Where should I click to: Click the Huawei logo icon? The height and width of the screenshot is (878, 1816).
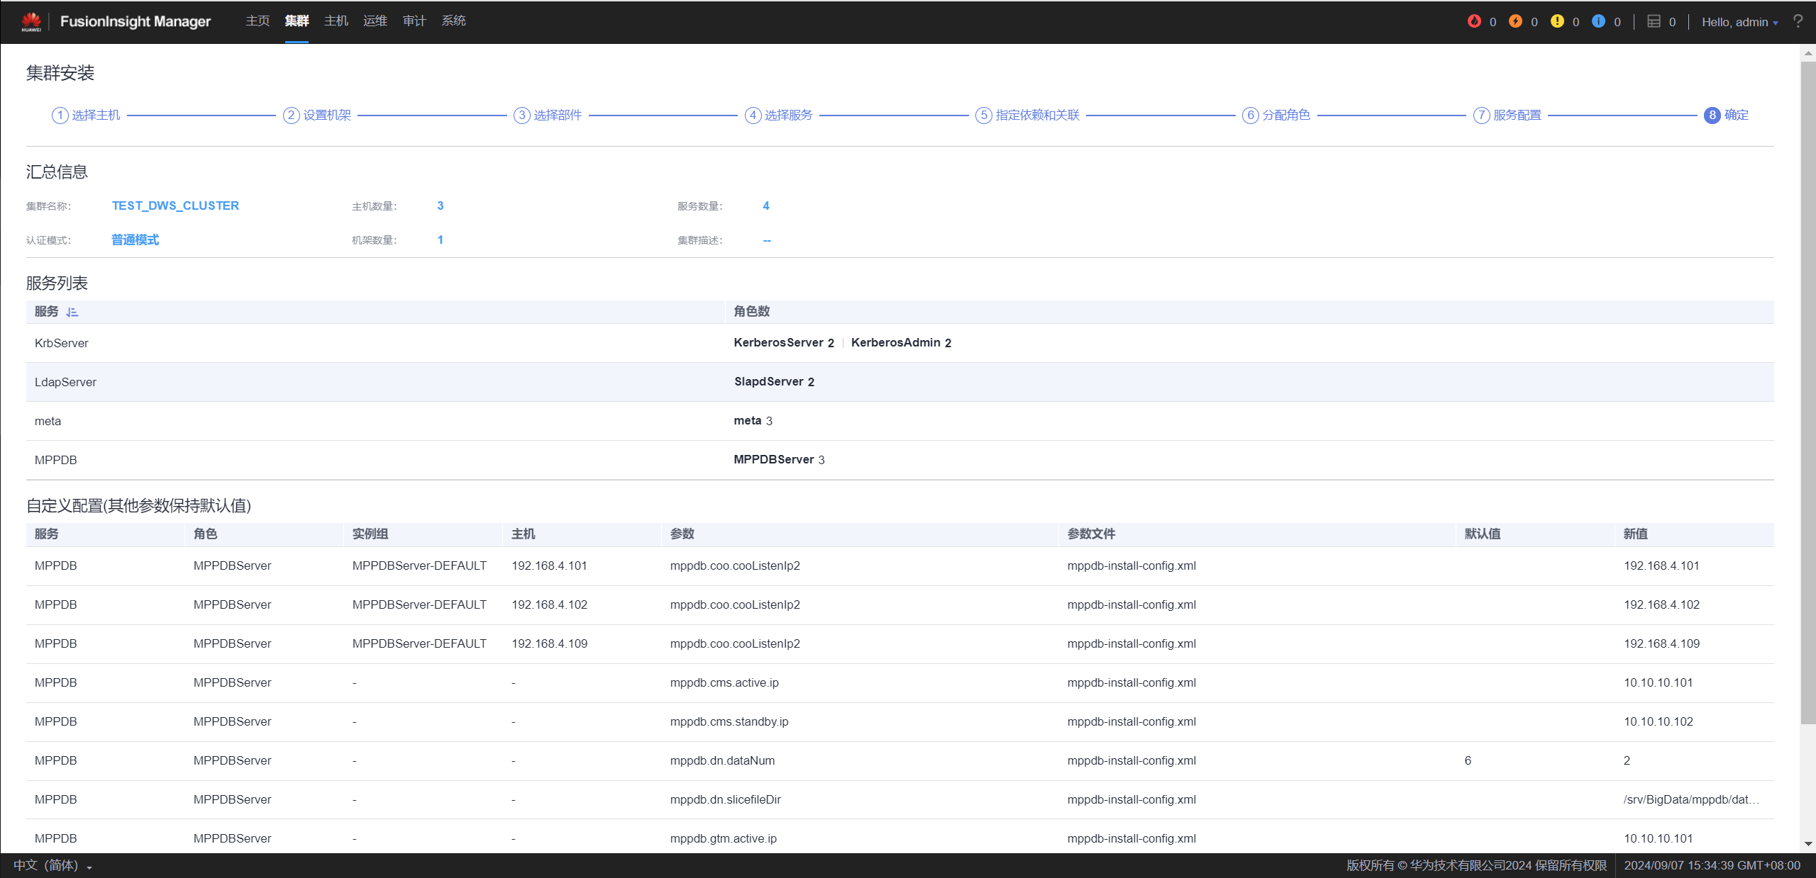(31, 21)
